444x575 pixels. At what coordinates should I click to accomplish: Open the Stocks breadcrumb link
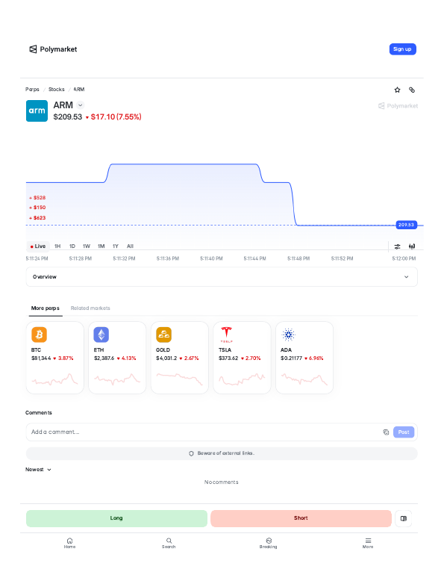point(57,90)
